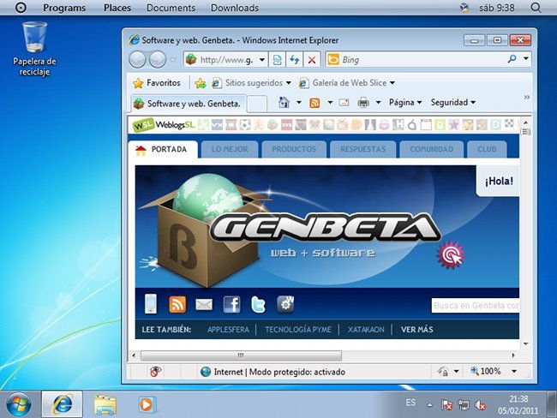Click the IE Forward navigation button
The height and width of the screenshot is (418, 557).
click(158, 60)
